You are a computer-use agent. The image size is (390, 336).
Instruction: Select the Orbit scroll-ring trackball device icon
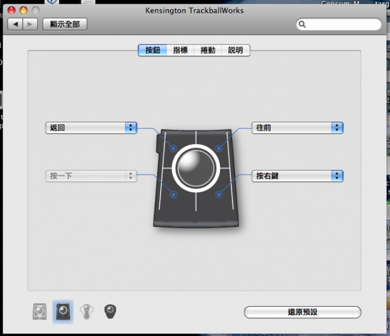point(87,312)
